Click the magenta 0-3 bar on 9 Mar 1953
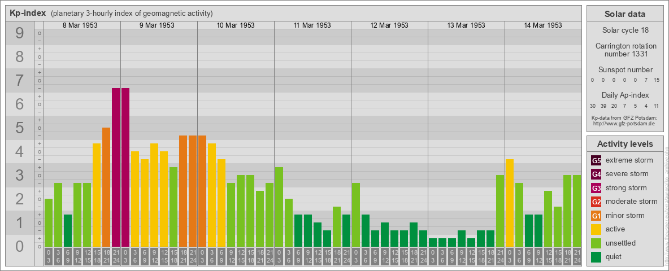Screen dimensions: 669x271 [125, 168]
